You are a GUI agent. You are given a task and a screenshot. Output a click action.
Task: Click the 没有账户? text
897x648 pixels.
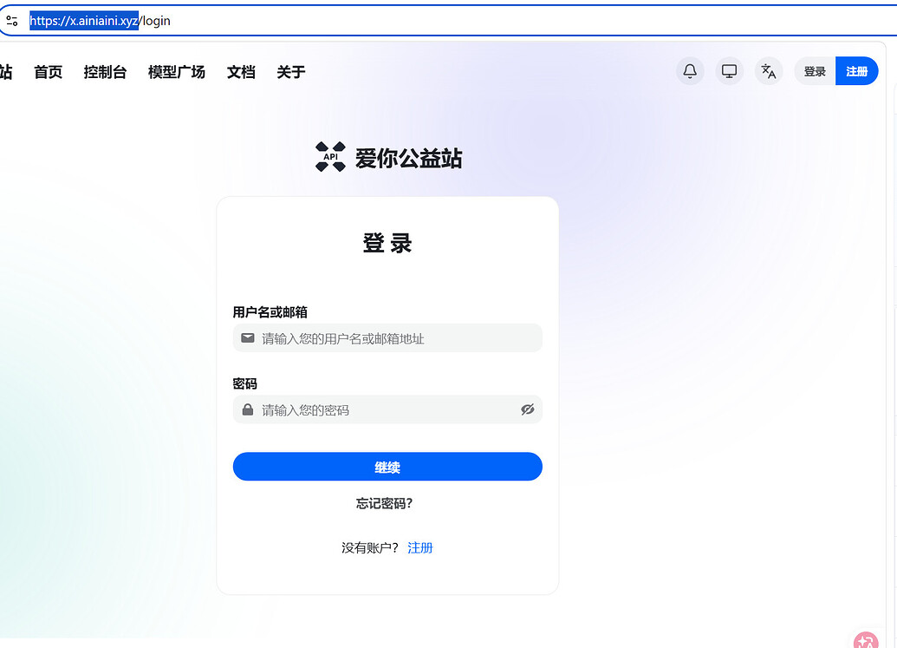pos(370,548)
